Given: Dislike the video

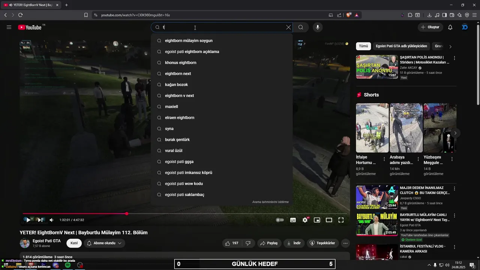Looking at the screenshot, I should 248,243.
